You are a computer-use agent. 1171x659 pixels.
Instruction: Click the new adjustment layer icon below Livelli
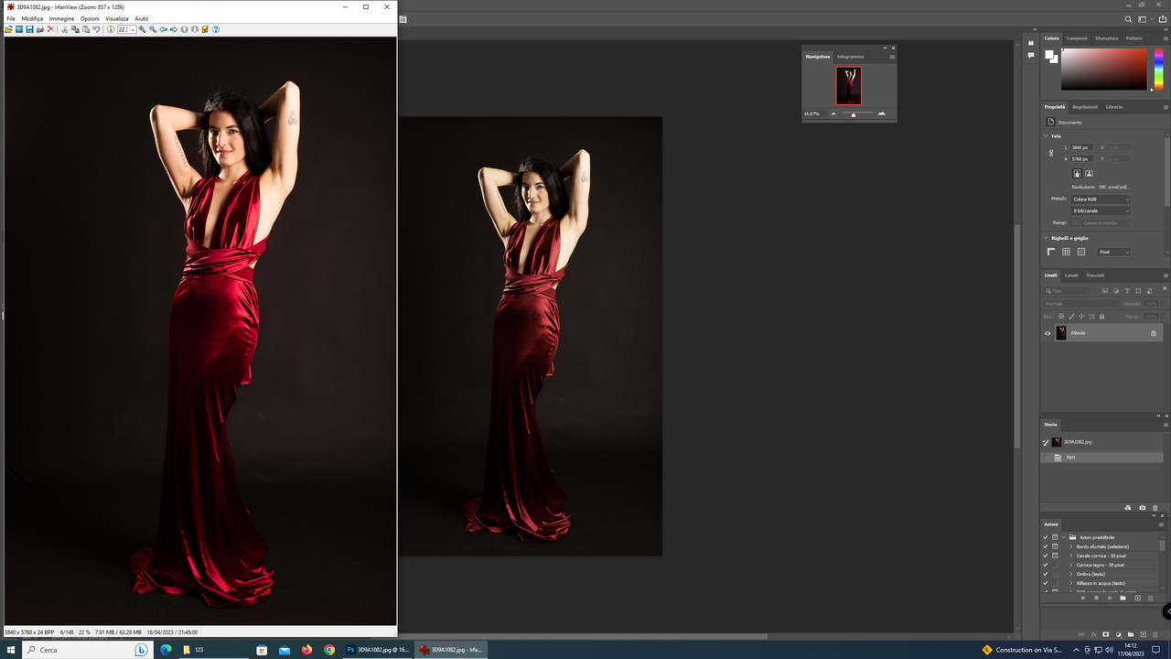(1118, 634)
